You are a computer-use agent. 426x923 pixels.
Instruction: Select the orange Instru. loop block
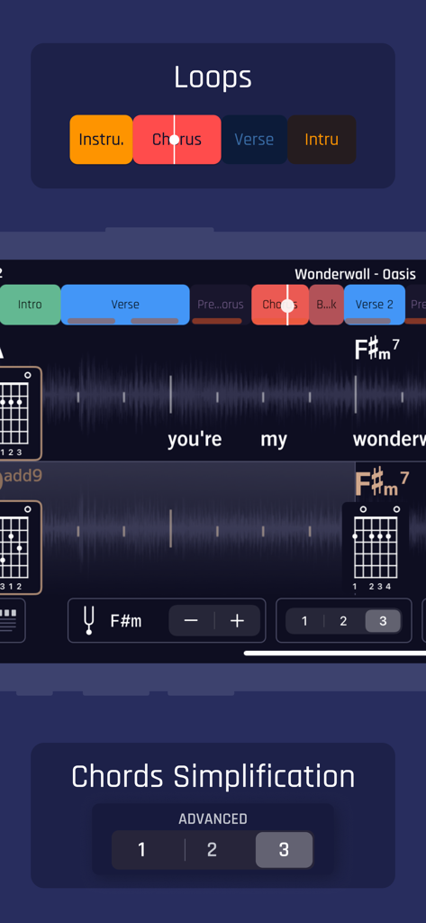coord(101,140)
